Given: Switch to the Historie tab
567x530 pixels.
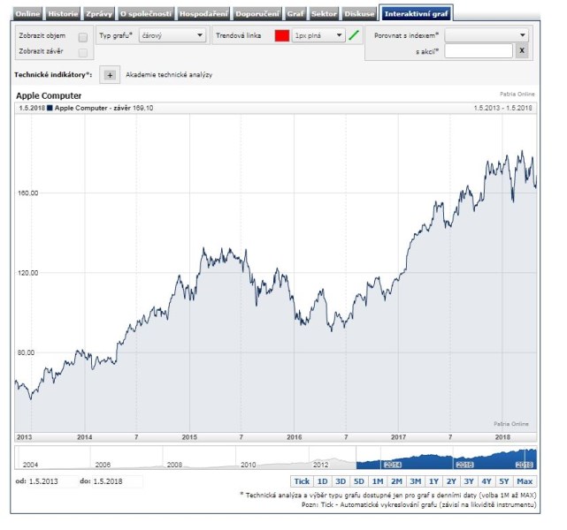Looking at the screenshot, I should (x=63, y=14).
